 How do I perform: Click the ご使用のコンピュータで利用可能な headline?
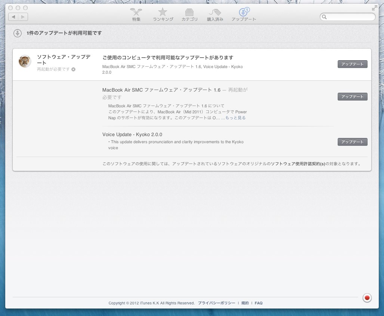[x=168, y=58]
